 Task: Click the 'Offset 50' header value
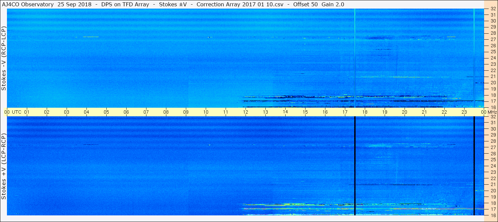(x=305, y=4)
